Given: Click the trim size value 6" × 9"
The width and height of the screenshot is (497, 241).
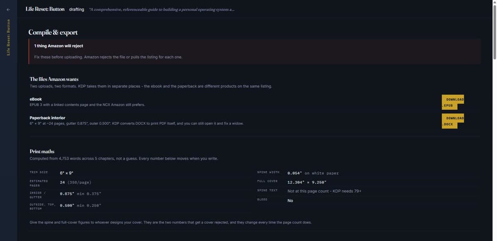Looking at the screenshot, I should click(67, 172).
